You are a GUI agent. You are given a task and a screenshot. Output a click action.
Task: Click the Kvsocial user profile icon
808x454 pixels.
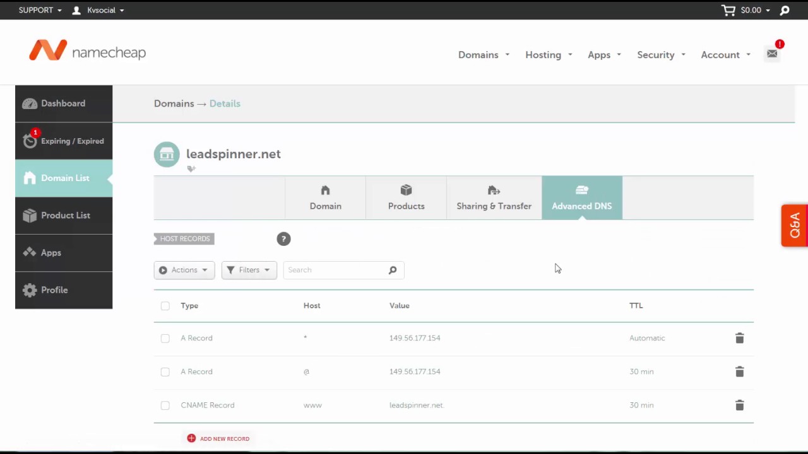point(76,10)
